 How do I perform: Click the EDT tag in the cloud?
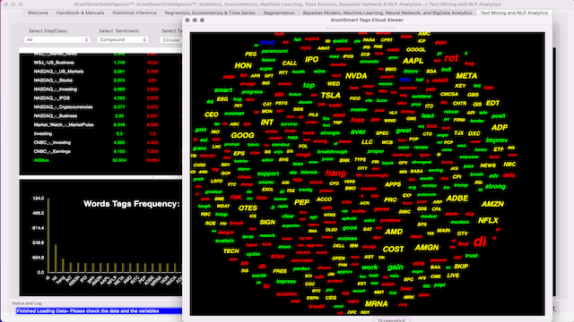coord(492,104)
